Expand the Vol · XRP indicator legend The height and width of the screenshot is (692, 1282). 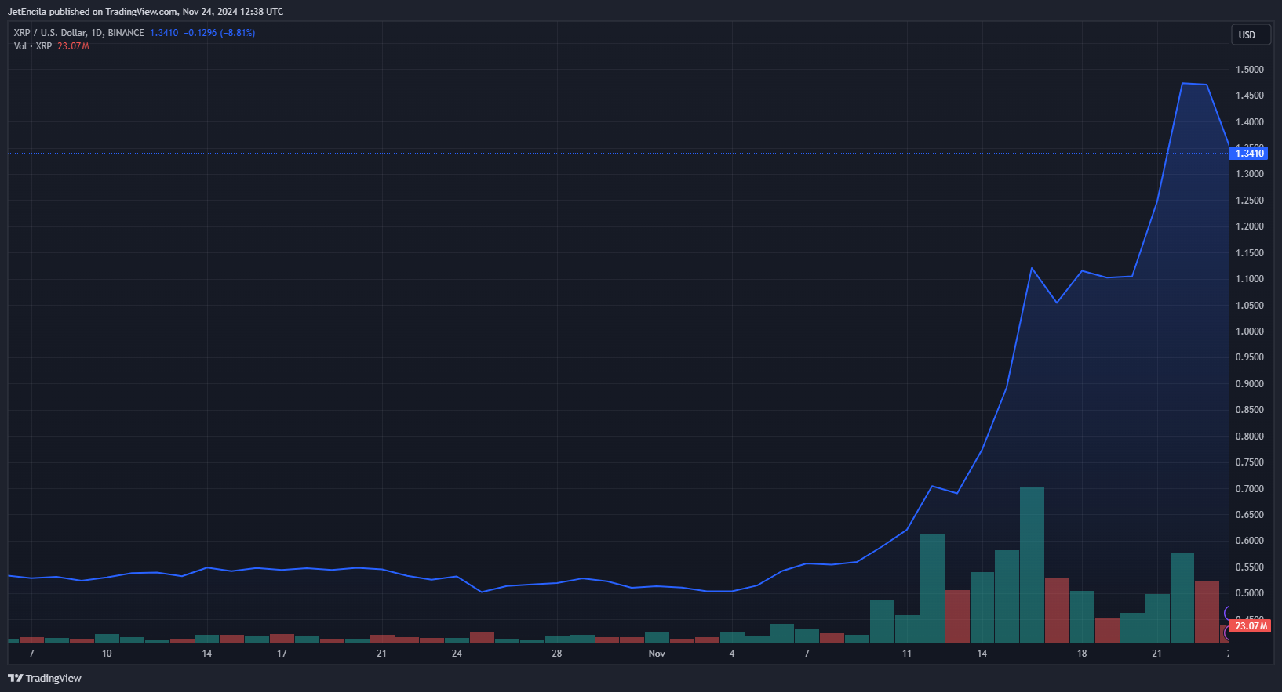click(33, 46)
